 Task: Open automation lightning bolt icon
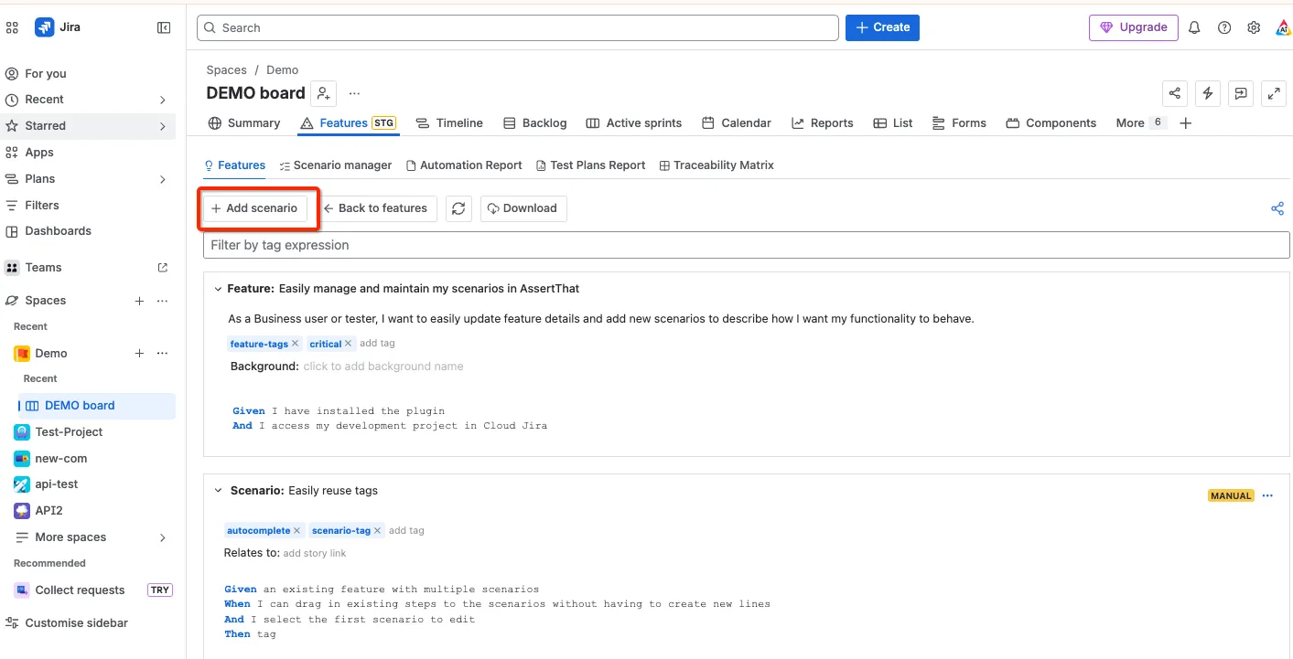click(x=1208, y=93)
